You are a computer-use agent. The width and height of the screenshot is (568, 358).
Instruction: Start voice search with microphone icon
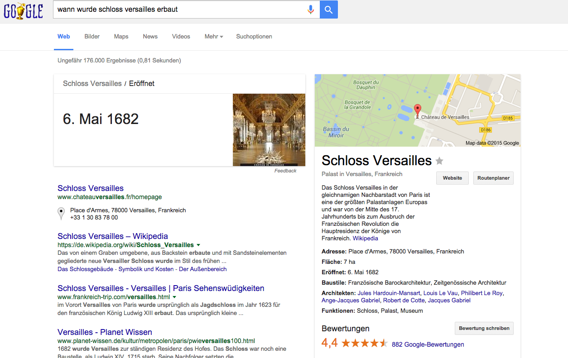(x=310, y=10)
